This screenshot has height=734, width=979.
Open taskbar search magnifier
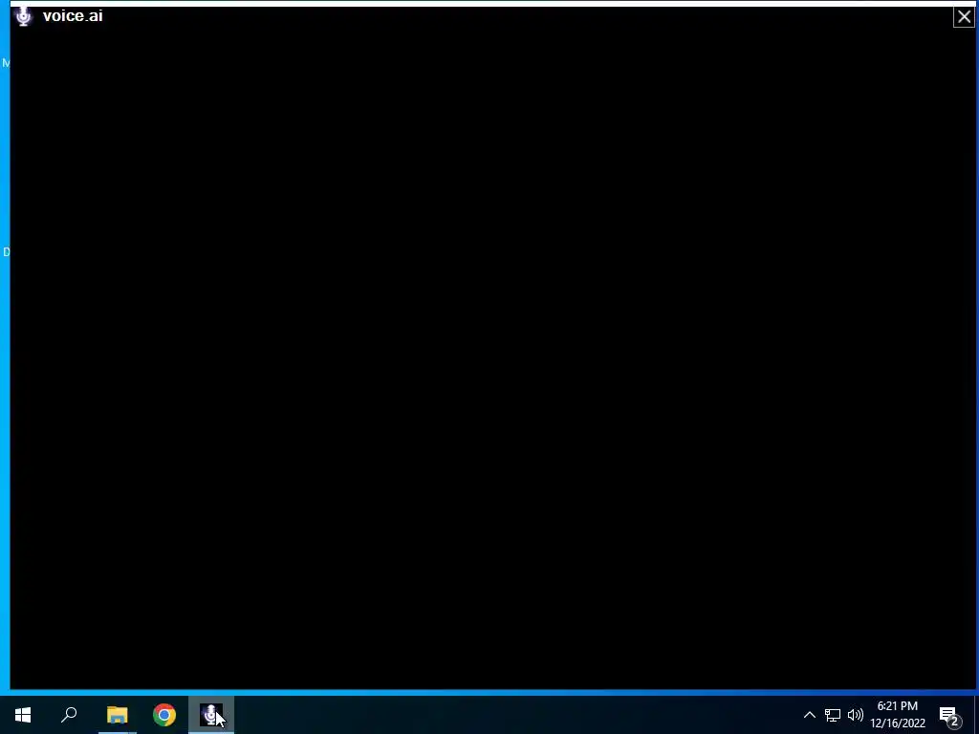[69, 715]
